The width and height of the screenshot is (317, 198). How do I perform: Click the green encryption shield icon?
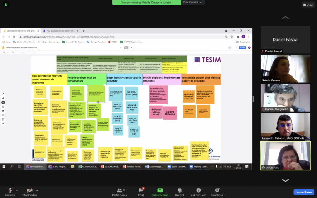pos(6,5)
